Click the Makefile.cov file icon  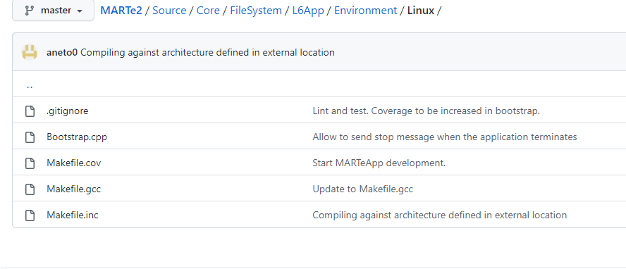coord(30,163)
